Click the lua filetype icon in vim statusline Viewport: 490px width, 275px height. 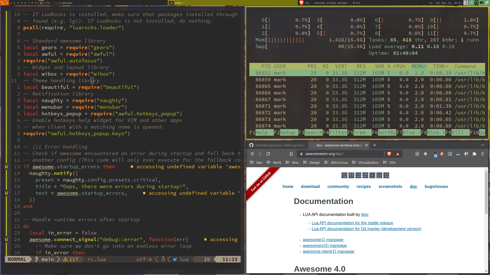tap(175, 259)
